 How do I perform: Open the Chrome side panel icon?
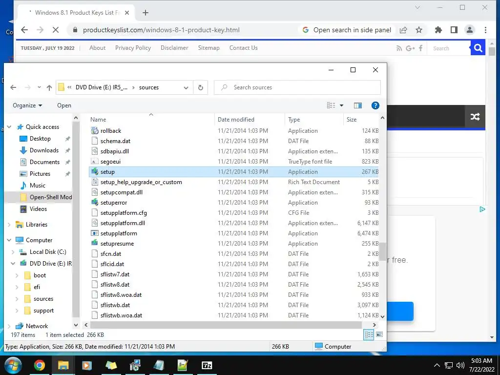point(454,30)
